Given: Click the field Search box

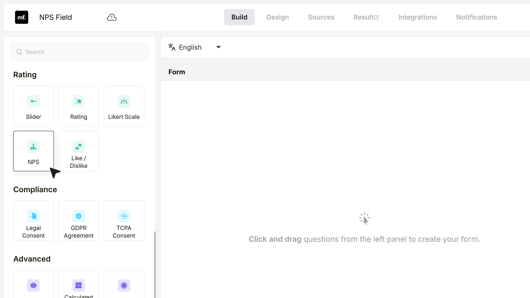Looking at the screenshot, I should [79, 52].
